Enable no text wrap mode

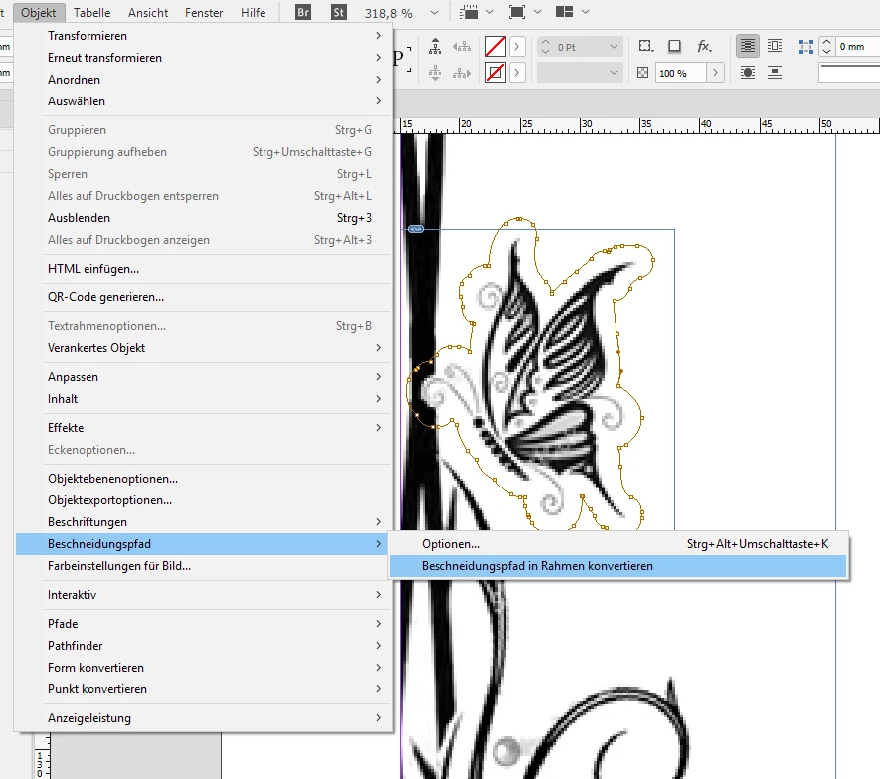747,46
